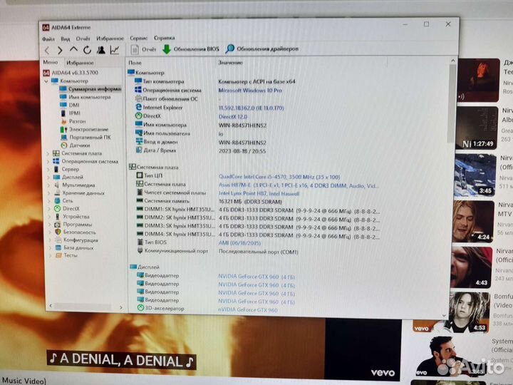Expand Операционная система tree node
Screen dimensions: 513x385
point(48,161)
